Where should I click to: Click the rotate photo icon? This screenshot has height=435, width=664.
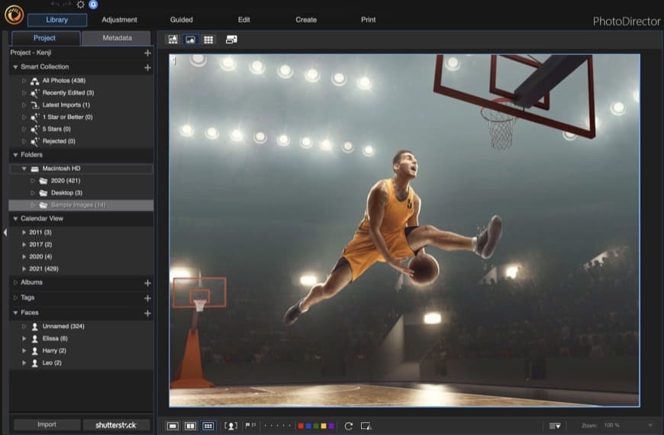[348, 426]
